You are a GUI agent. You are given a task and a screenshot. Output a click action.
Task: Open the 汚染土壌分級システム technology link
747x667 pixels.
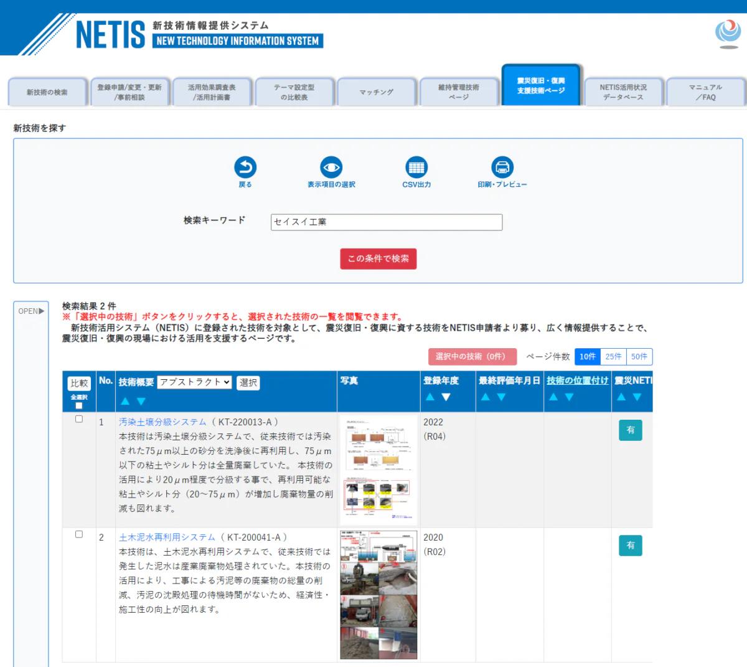tap(162, 421)
